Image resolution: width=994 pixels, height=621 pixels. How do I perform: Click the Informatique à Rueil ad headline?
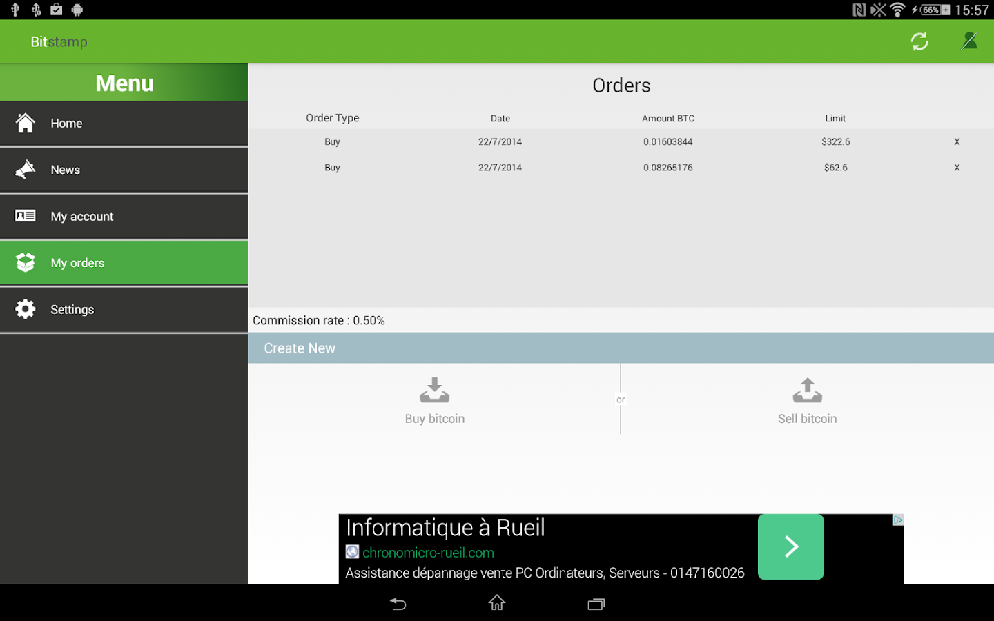pyautogui.click(x=445, y=528)
